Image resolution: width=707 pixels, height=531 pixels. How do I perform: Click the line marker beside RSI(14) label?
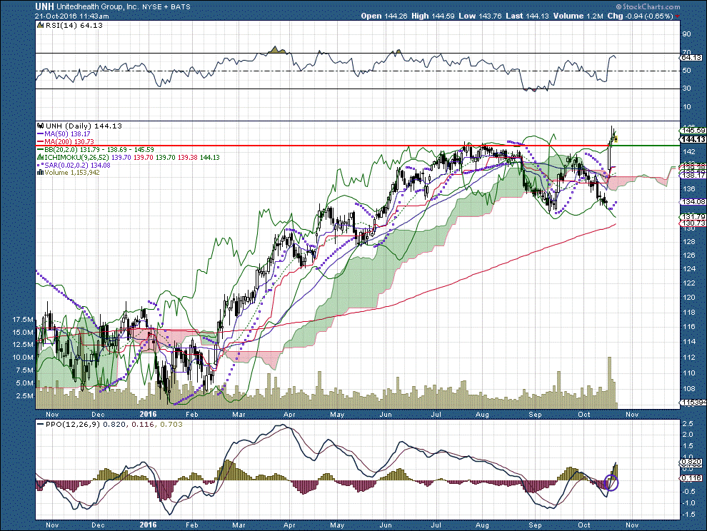(x=41, y=26)
